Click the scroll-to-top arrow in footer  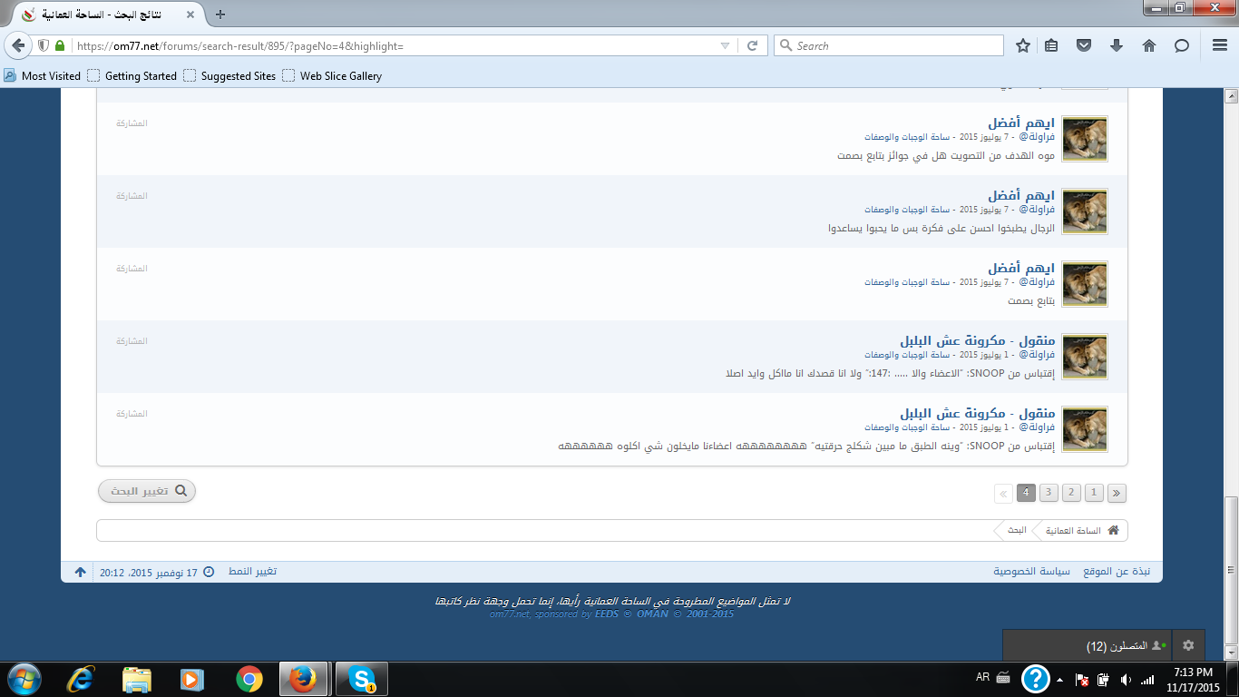(80, 572)
